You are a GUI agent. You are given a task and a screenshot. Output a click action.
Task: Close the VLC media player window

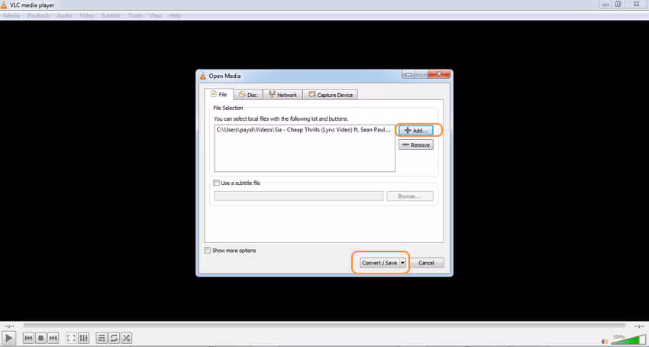(x=637, y=4)
